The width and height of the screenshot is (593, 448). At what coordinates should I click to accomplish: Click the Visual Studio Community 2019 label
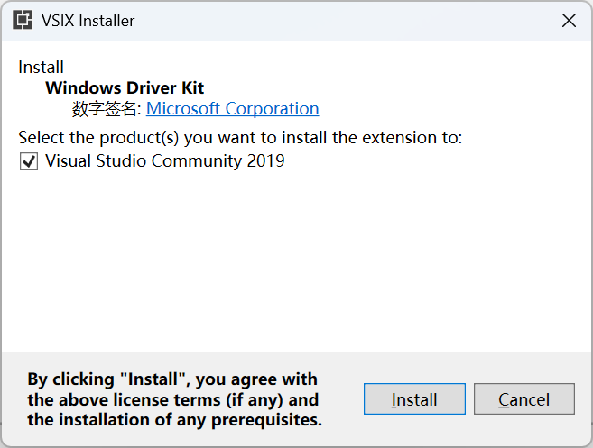coord(165,161)
